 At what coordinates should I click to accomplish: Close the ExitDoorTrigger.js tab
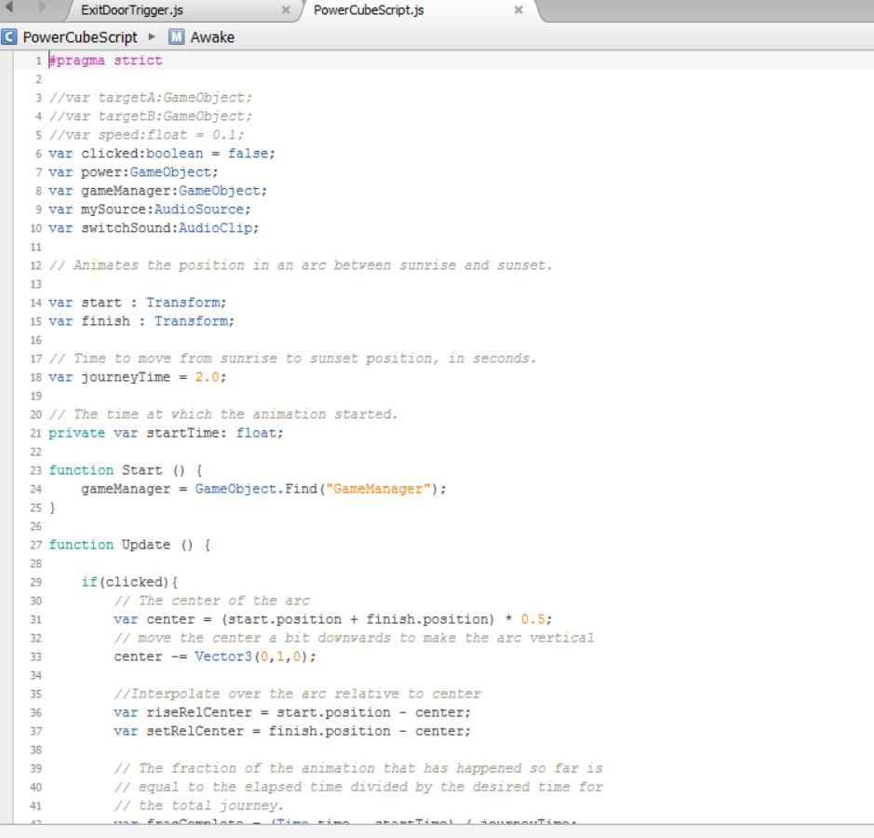[286, 10]
